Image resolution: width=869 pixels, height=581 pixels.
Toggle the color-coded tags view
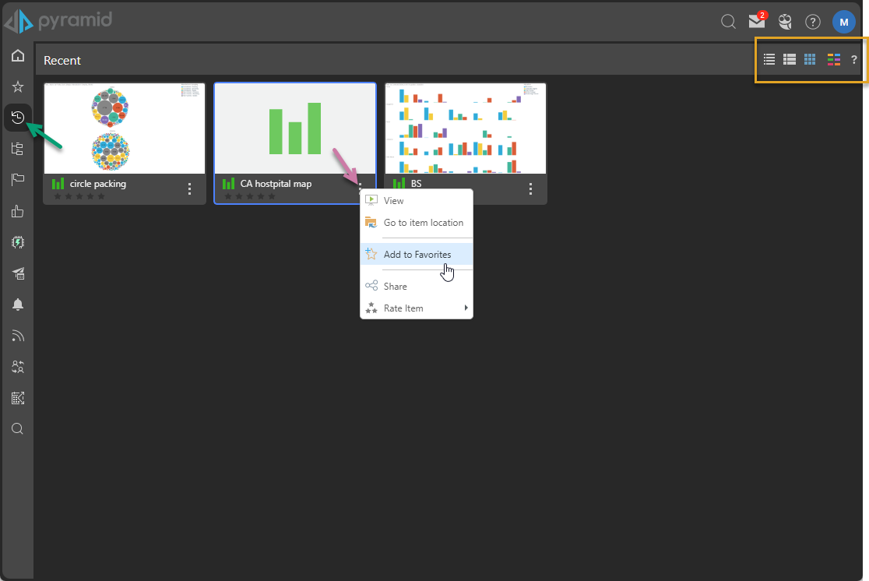(834, 59)
